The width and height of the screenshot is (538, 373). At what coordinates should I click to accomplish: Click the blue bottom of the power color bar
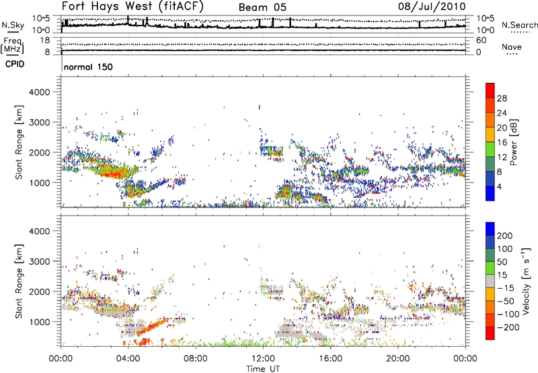pyautogui.click(x=490, y=193)
